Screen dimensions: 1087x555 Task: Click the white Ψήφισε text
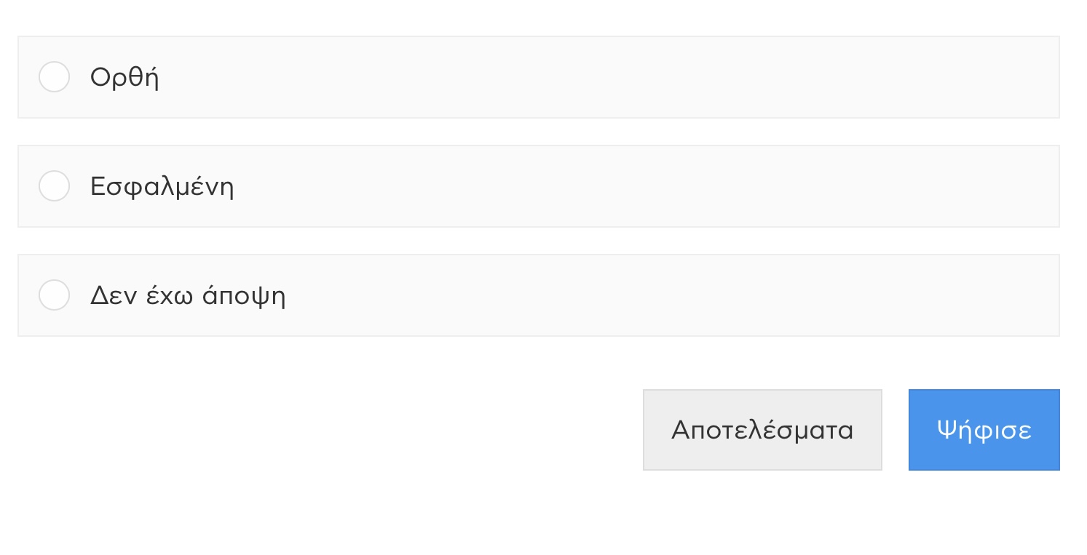984,430
